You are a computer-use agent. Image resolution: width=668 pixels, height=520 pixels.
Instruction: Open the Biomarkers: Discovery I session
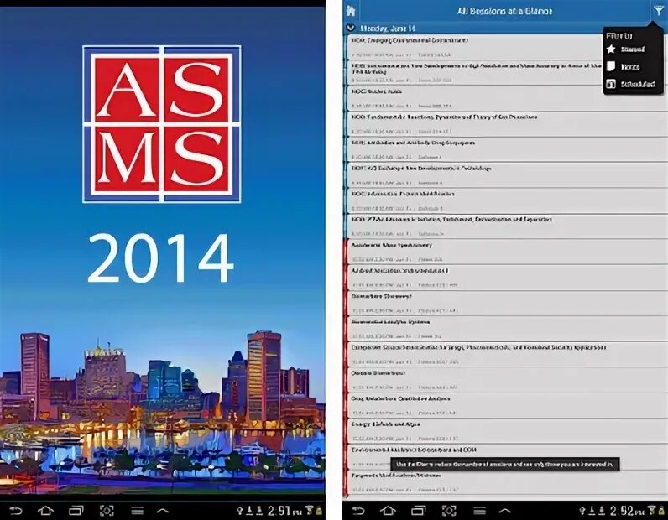[507, 303]
